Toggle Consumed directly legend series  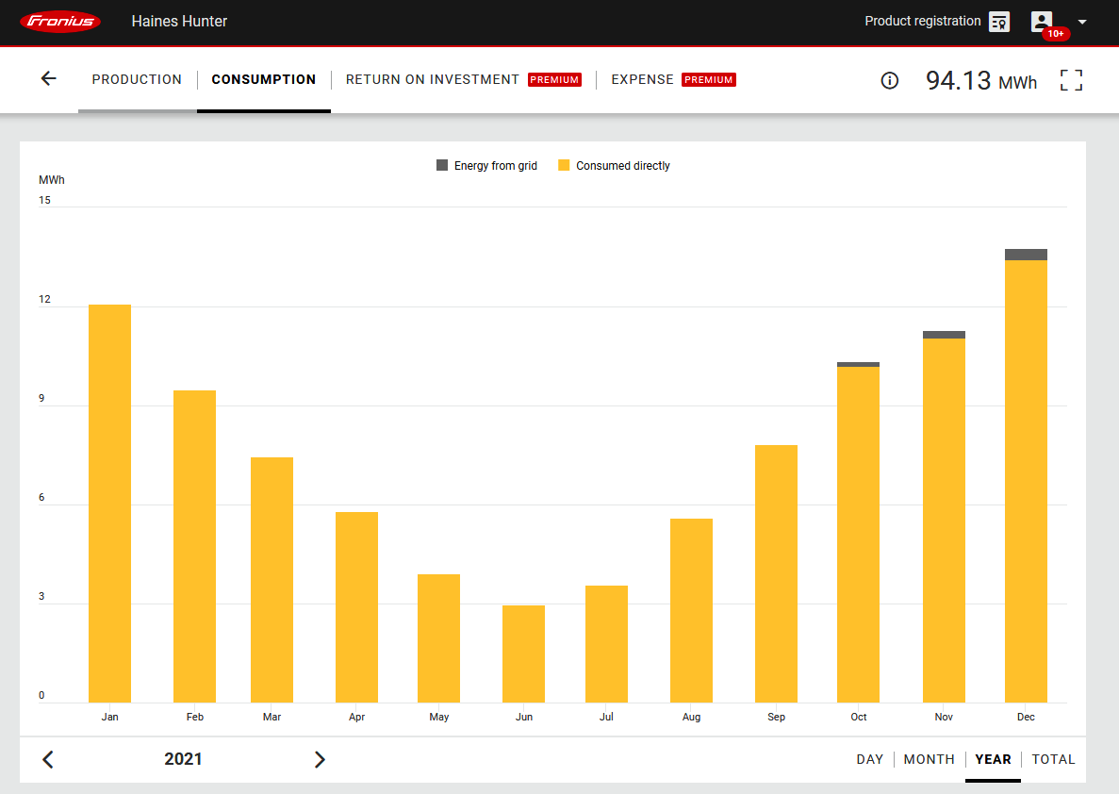point(614,166)
